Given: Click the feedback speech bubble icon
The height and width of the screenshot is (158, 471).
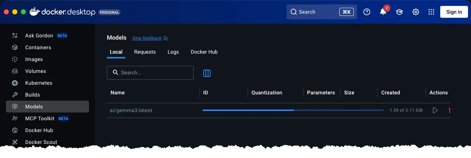Looking at the screenshot, I should (165, 38).
